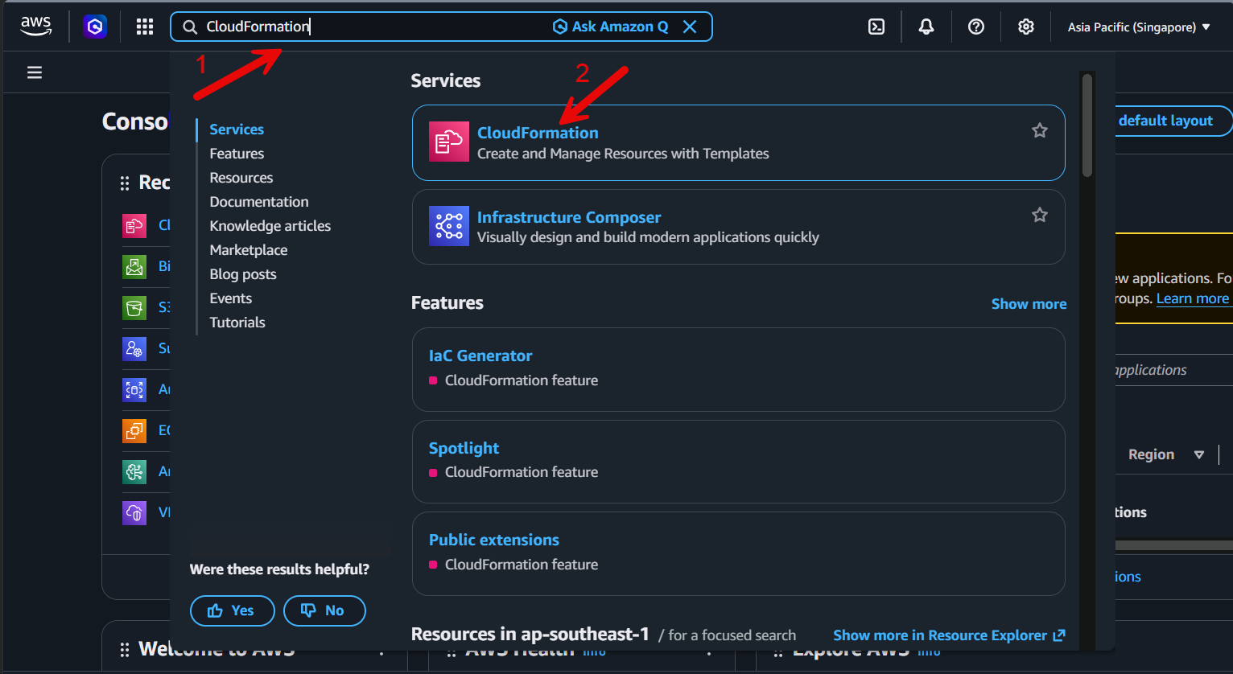Screen dimensions: 1233x674
Task: Click the green S3 bucket icon
Action: [x=134, y=307]
